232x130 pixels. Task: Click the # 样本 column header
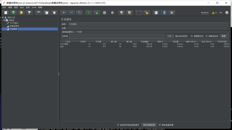pyautogui.click(x=83, y=42)
